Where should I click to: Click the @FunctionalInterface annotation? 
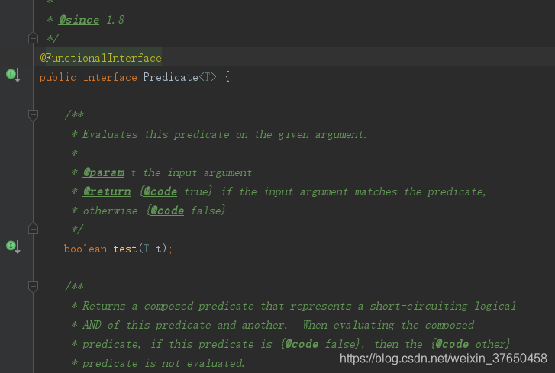tap(101, 58)
